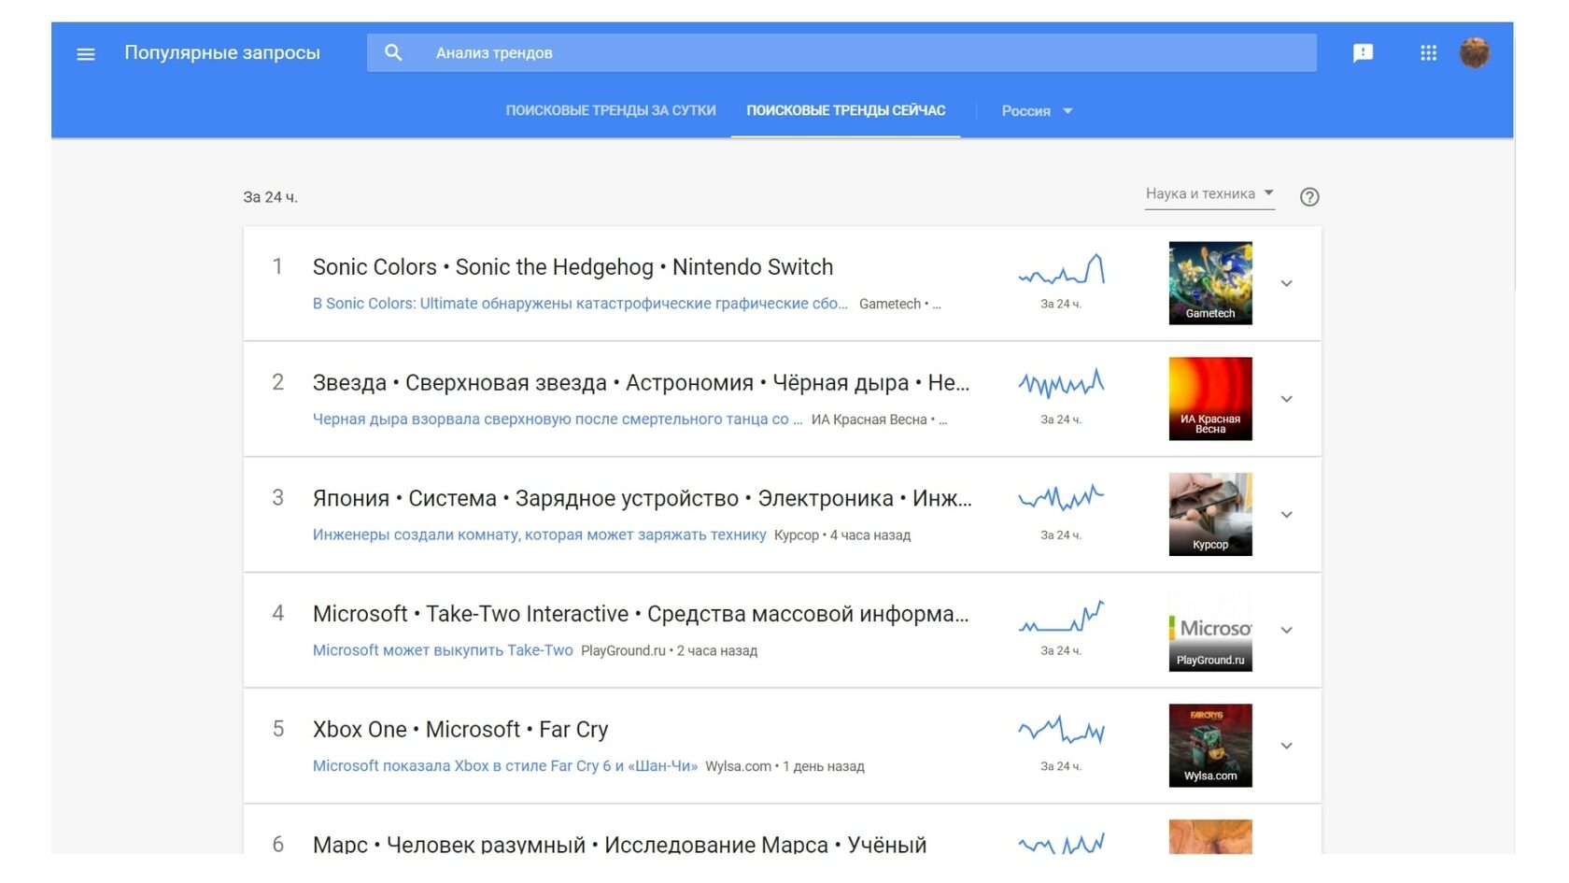Open the help question mark icon
Image resolution: width=1569 pixels, height=883 pixels.
1309,196
